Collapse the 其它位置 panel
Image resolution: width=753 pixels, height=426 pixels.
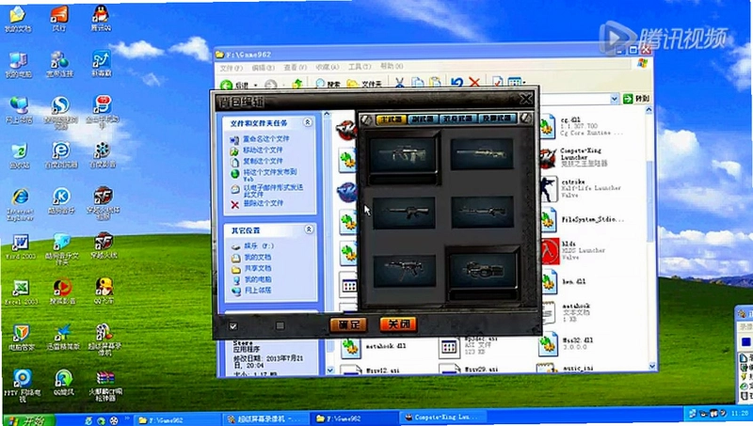tap(309, 229)
